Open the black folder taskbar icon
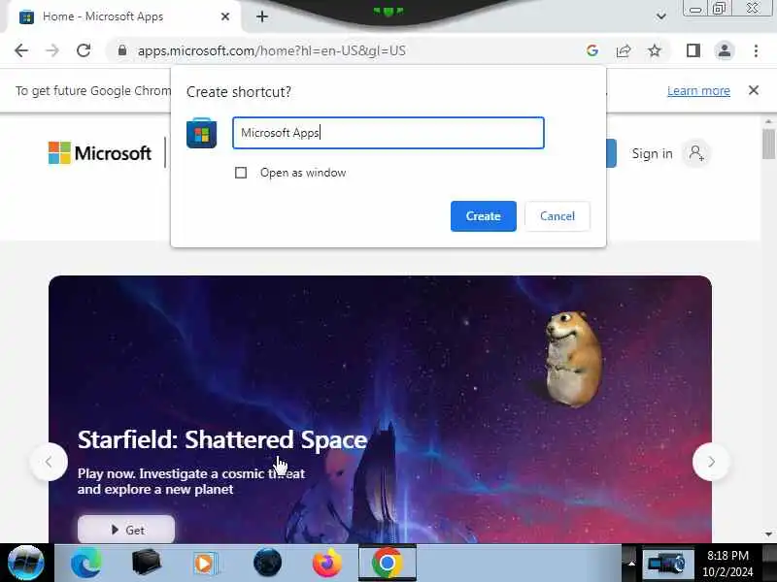 147,564
